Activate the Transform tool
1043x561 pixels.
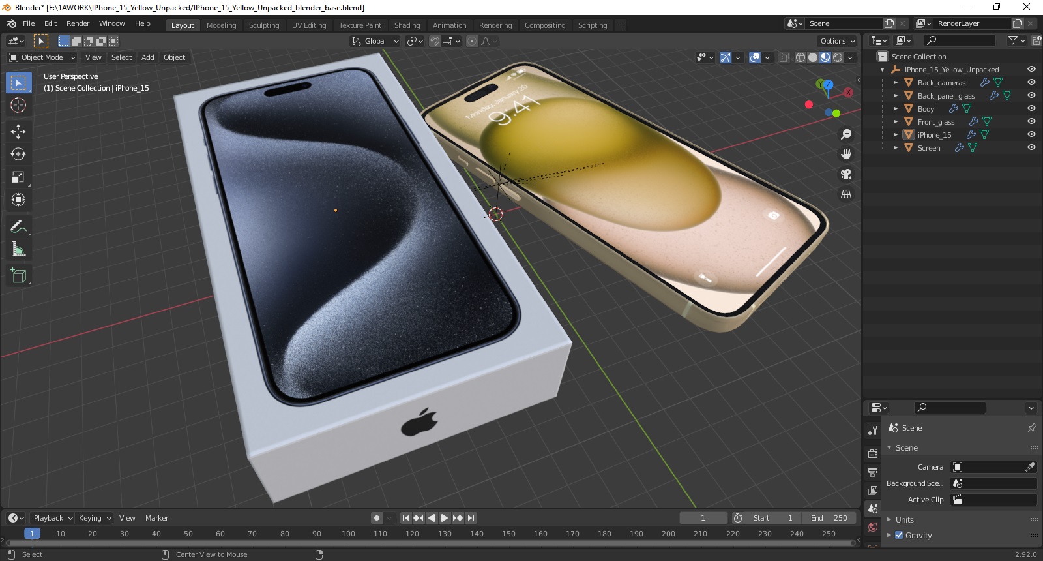[x=18, y=200]
